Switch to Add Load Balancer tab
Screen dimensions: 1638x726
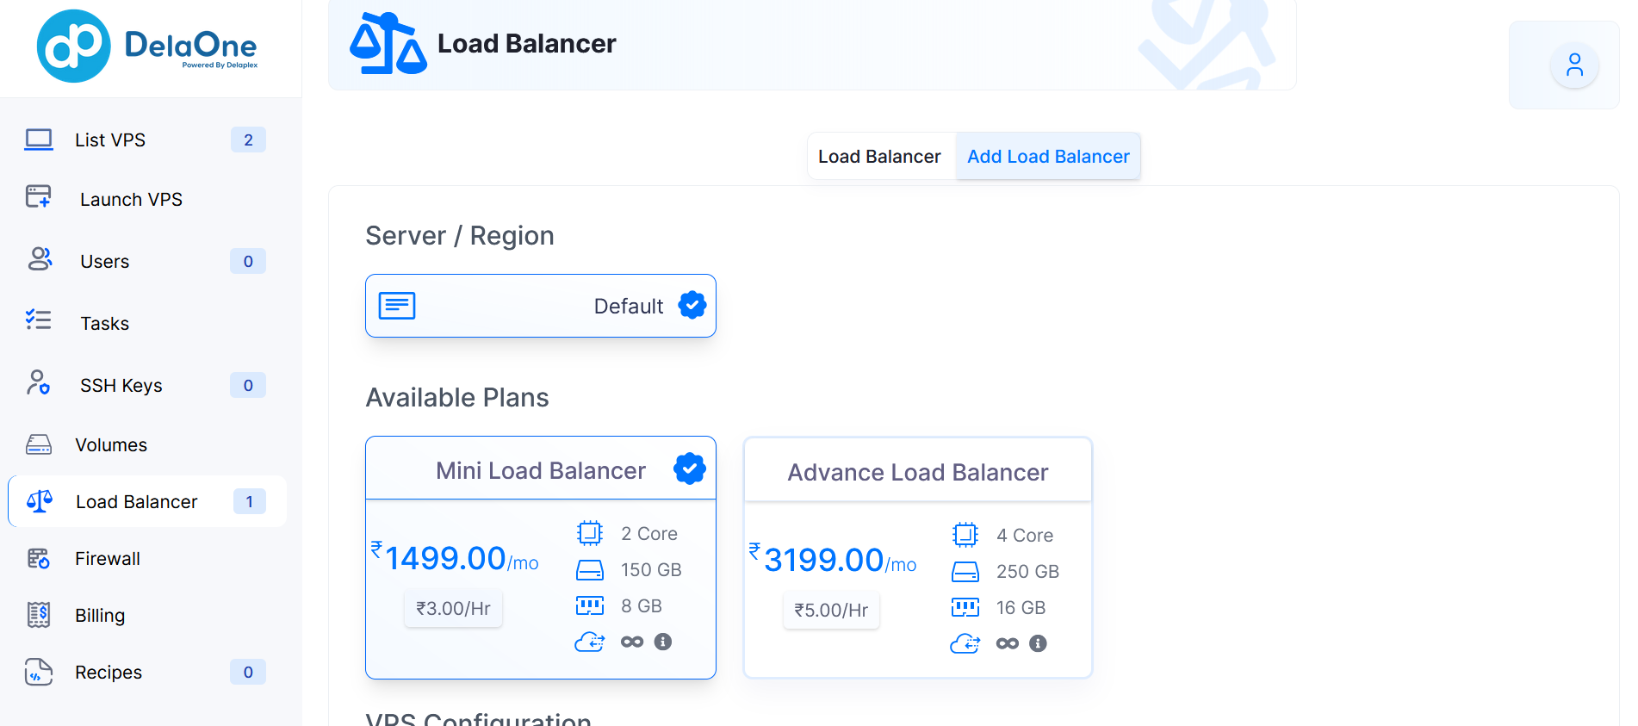tap(1048, 157)
